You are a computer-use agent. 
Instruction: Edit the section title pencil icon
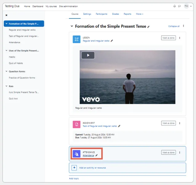point(148,27)
